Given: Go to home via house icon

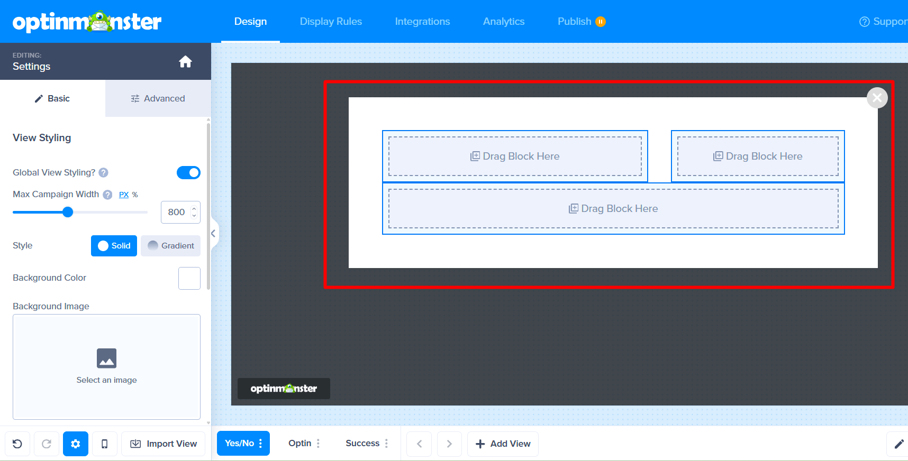Looking at the screenshot, I should 185,62.
